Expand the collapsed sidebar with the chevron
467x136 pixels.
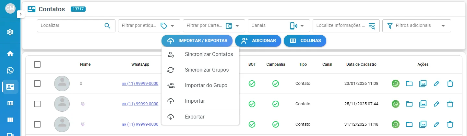pos(21,14)
